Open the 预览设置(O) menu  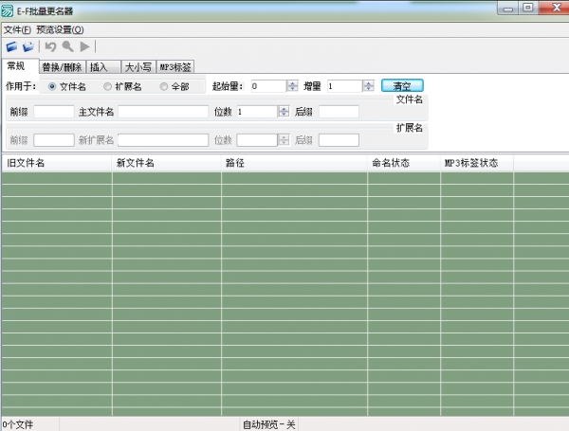click(x=61, y=29)
